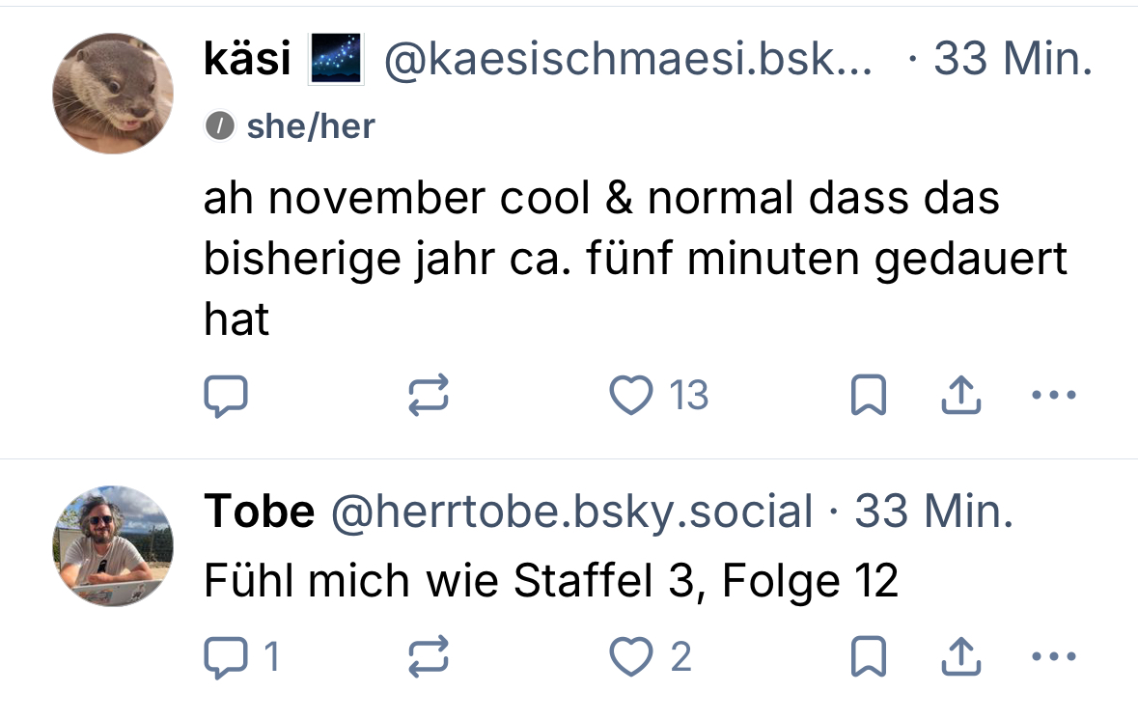Screen dimensions: 1138x720
Task: Click the she/her pronoun label
Action: click(310, 125)
